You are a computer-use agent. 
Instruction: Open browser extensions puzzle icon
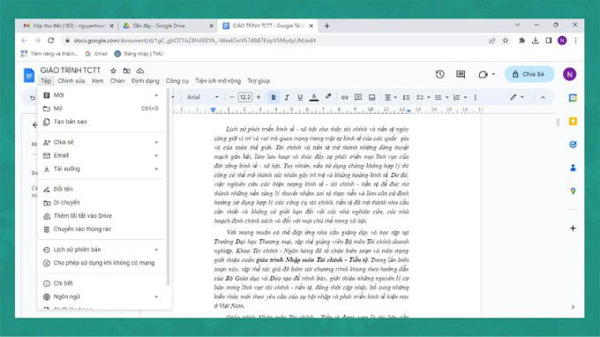521,41
